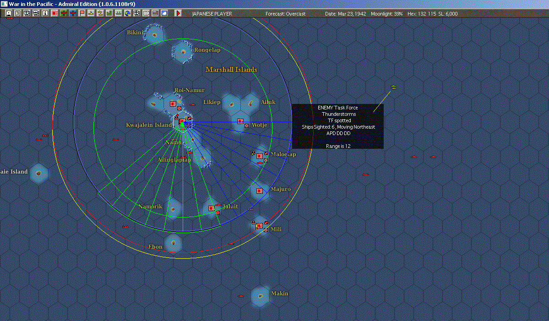Click the 'Hex: 132 115 SL: 6,000' text
Viewport: 549px width, 321px height.
click(x=432, y=14)
